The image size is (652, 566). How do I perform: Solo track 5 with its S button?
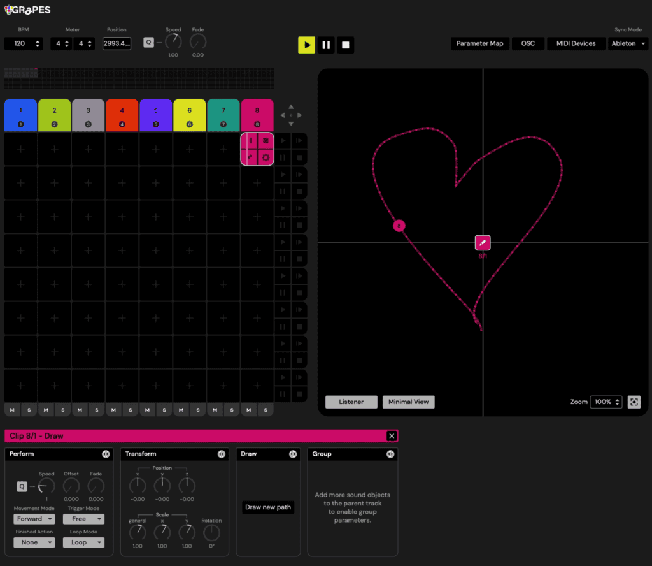[164, 410]
